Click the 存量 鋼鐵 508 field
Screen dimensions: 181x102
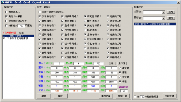click(x=93, y=77)
